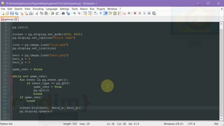Image resolution: width=224 pixels, height=126 pixels.
Task: Close document via menu bar X
Action: (222, 9)
